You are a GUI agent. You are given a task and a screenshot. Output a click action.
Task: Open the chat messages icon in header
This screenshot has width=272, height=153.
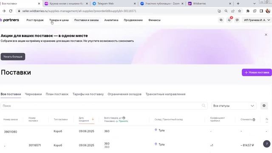221,20
